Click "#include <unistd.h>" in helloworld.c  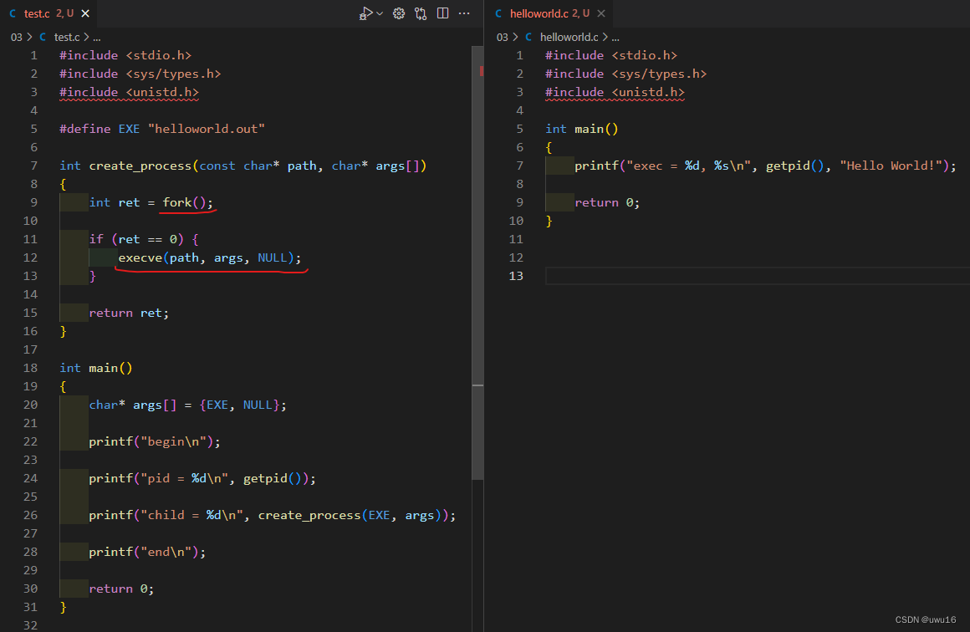[x=615, y=92]
